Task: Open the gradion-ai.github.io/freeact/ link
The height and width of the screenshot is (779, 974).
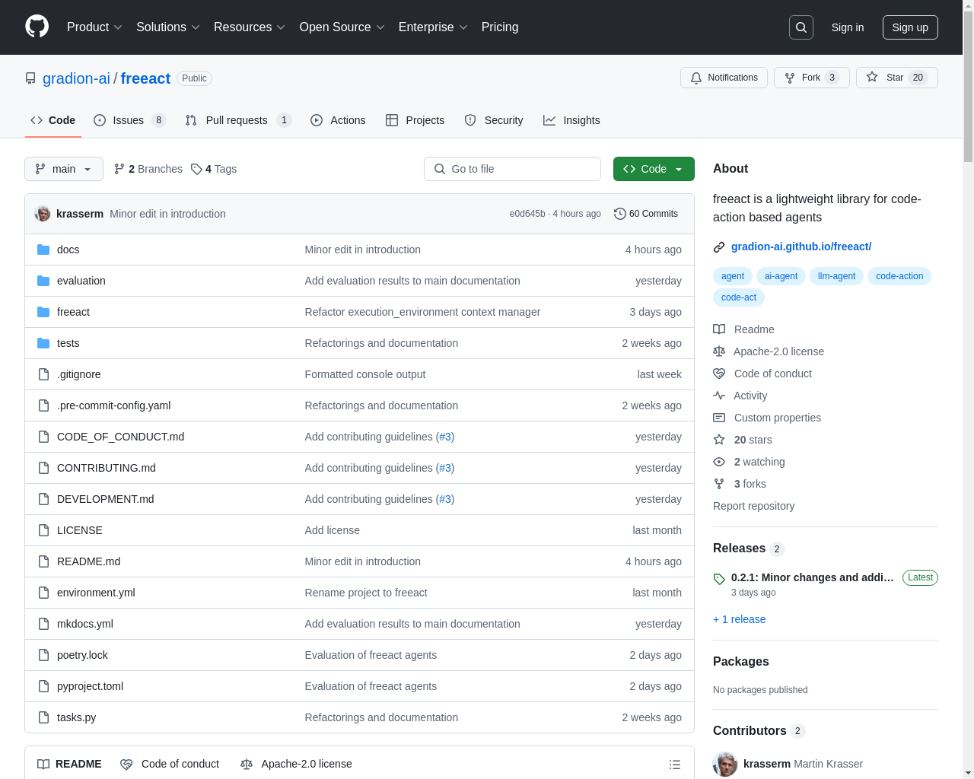Action: tap(801, 246)
